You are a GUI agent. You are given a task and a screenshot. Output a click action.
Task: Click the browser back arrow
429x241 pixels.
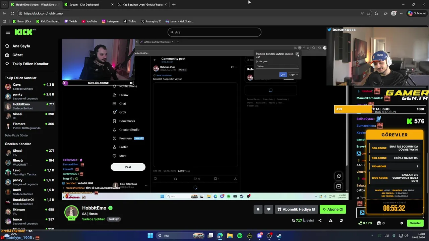(x=4, y=13)
